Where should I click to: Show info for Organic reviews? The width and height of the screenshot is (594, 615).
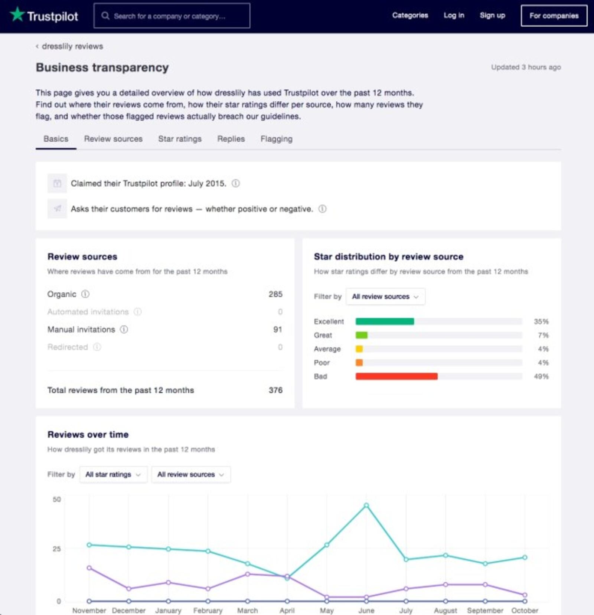pyautogui.click(x=85, y=294)
